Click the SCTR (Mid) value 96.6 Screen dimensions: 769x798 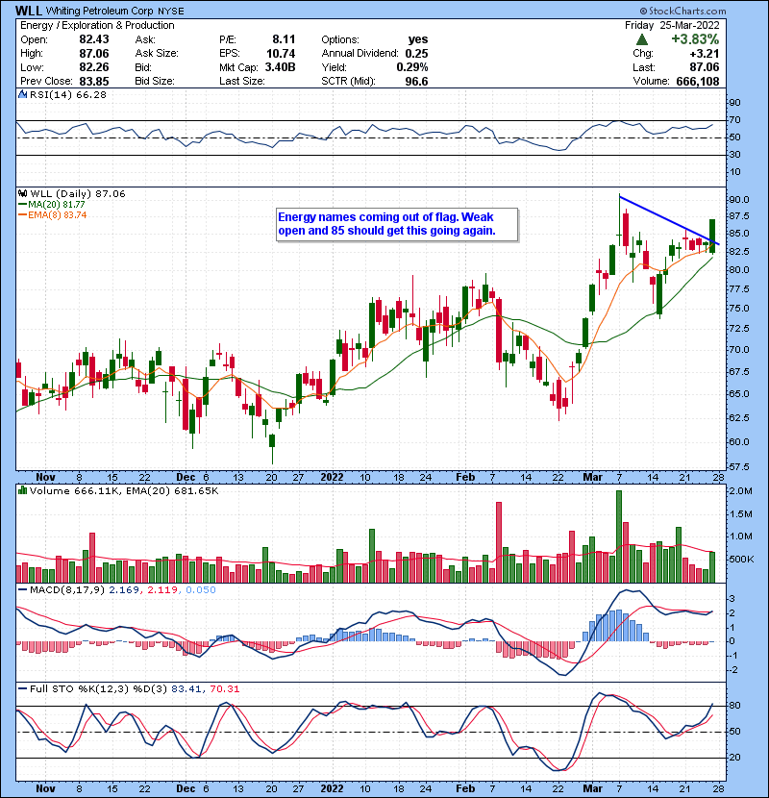coord(417,81)
